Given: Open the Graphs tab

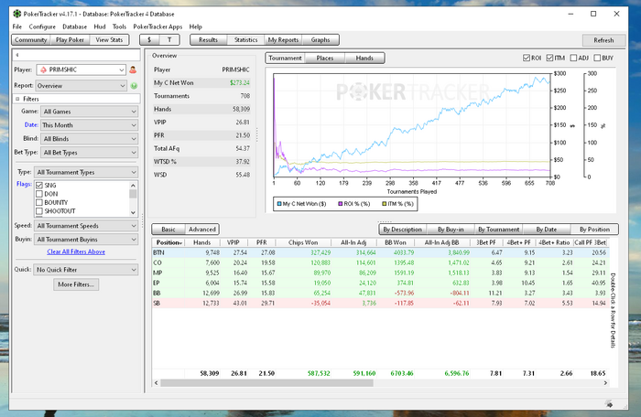Looking at the screenshot, I should coord(320,39).
